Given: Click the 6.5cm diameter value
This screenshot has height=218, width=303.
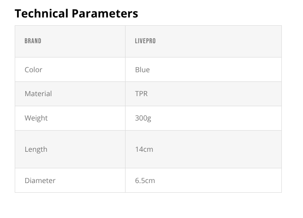Looking at the screenshot, I should click(x=145, y=181).
